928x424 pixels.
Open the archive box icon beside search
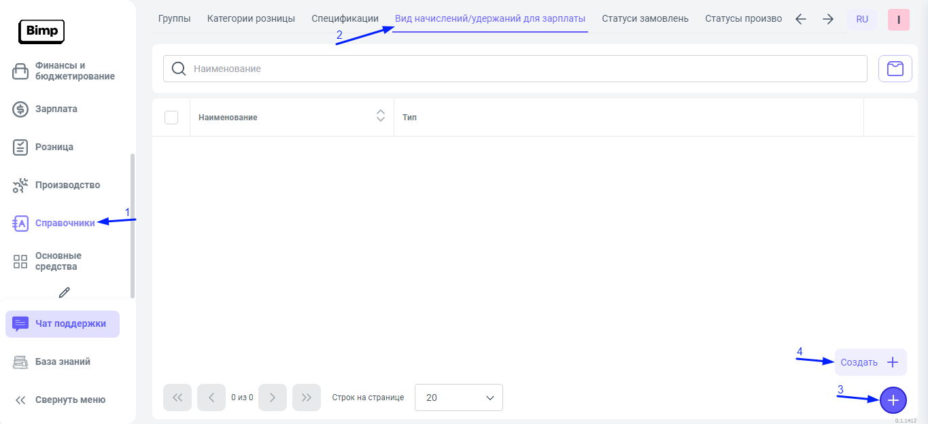point(895,69)
